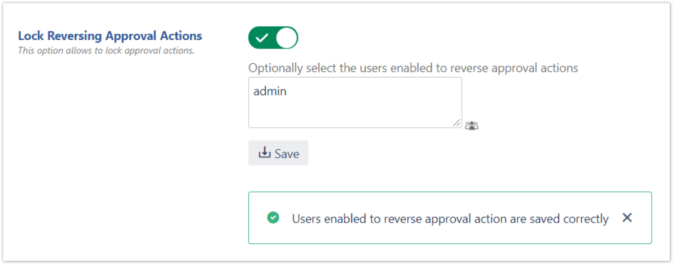Click inside the green-bordered notification box
673x264 pixels.
tap(450, 218)
